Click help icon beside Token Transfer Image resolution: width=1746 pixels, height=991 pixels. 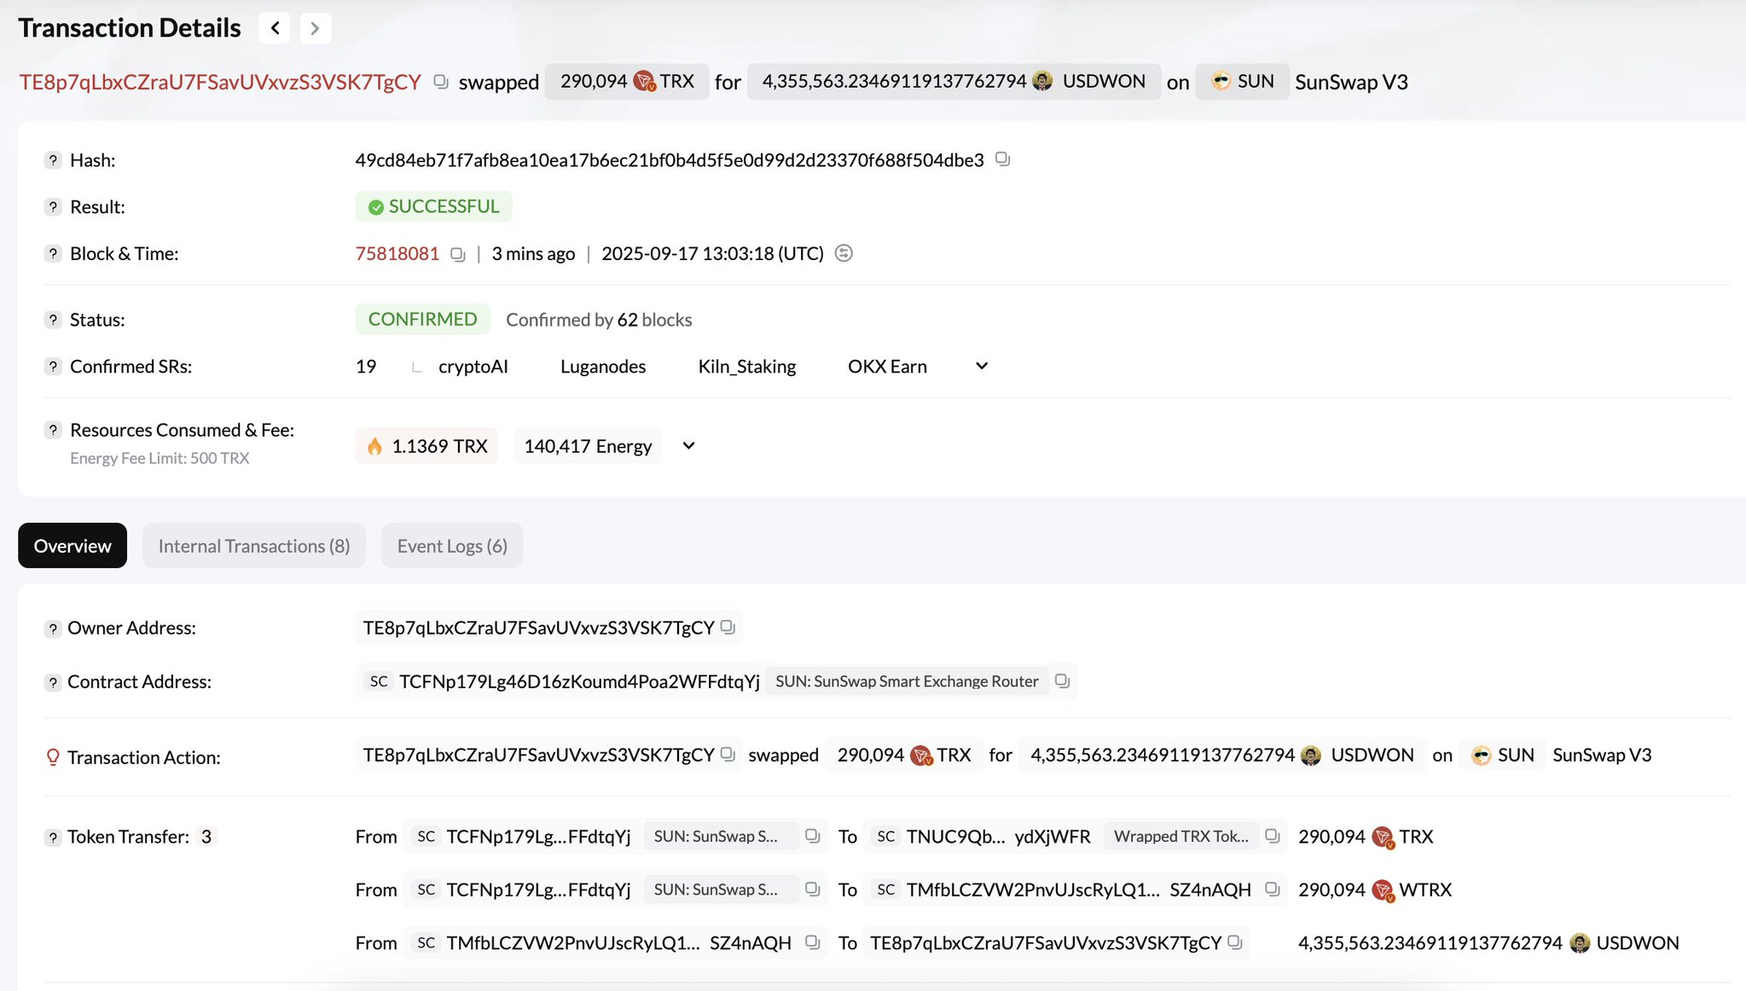pyautogui.click(x=53, y=837)
